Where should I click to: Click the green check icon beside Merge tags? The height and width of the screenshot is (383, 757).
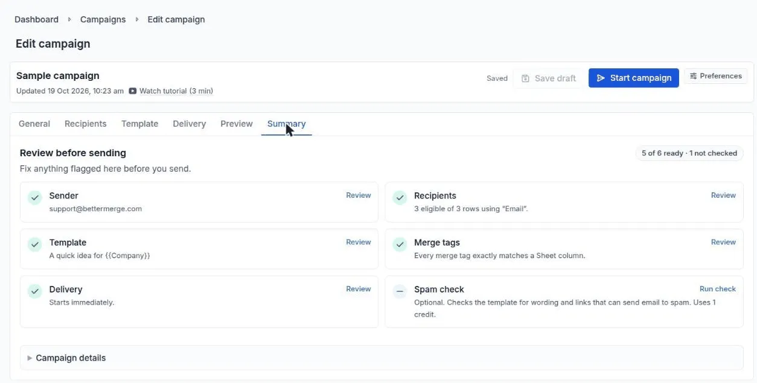click(400, 244)
